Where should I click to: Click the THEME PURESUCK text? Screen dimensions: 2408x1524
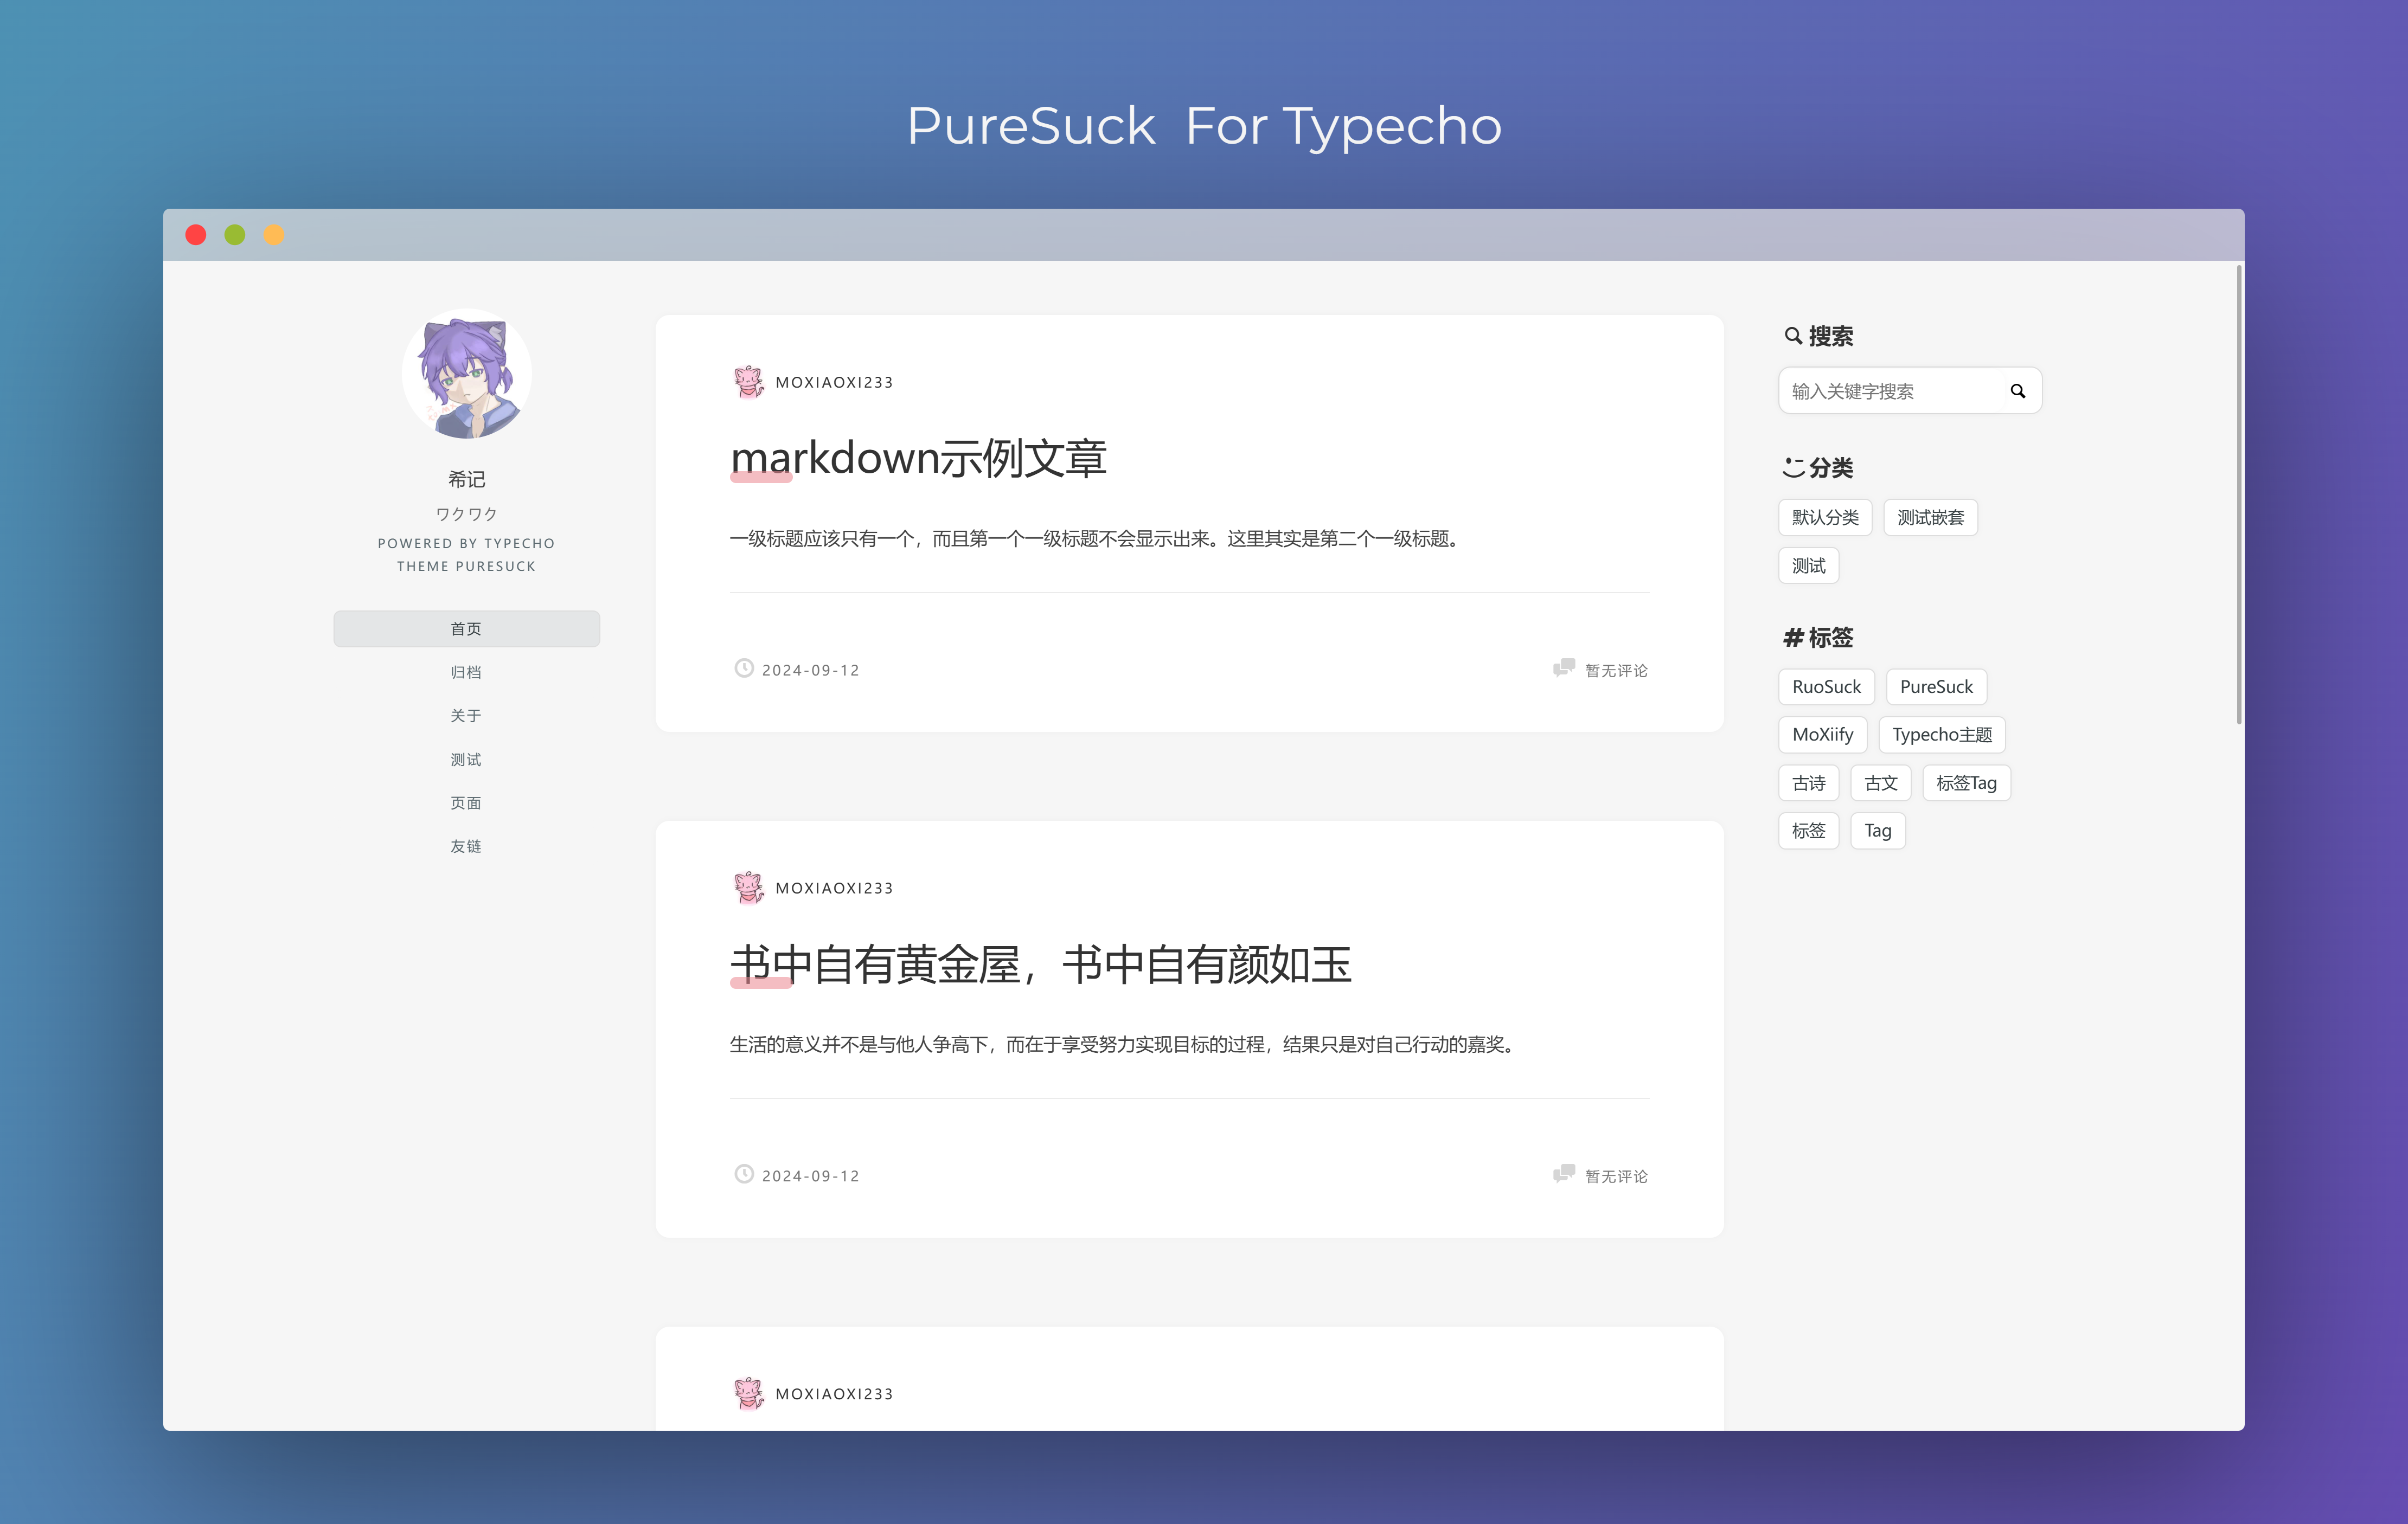coord(466,567)
